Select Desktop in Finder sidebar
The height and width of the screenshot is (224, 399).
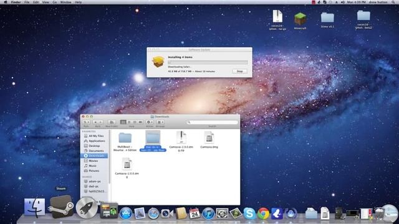point(94,146)
